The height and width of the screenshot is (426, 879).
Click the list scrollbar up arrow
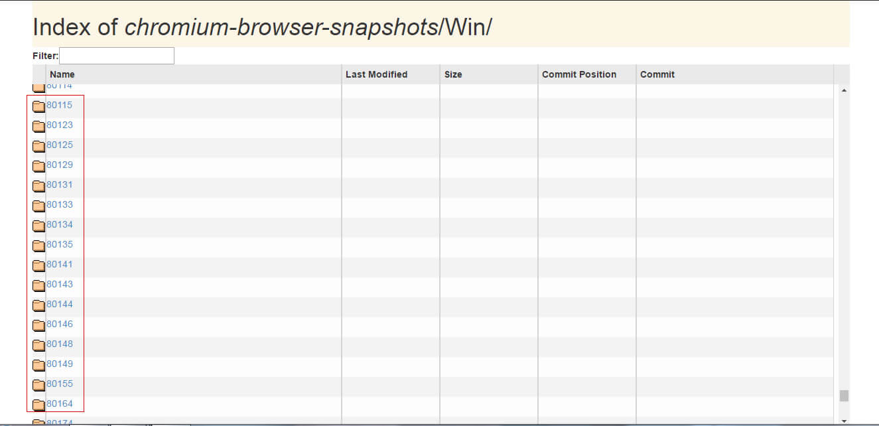coord(844,90)
